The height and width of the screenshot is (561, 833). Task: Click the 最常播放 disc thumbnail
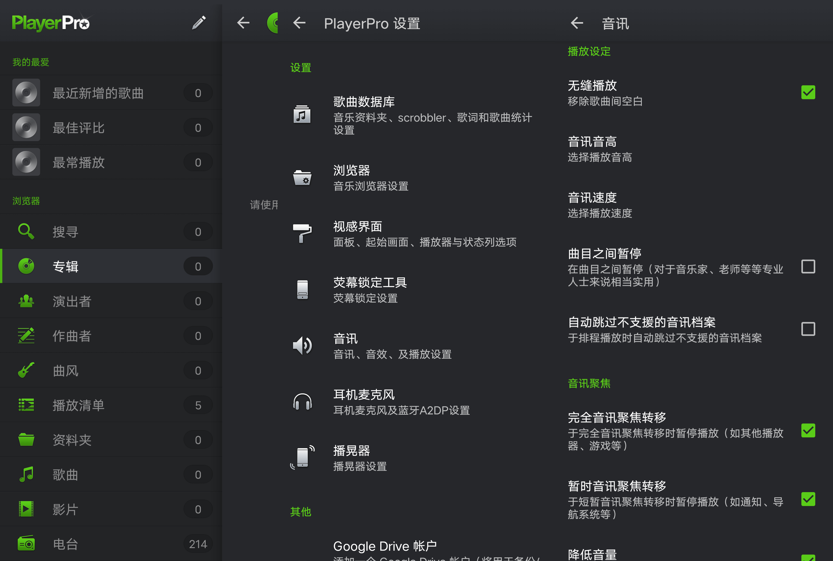click(26, 162)
